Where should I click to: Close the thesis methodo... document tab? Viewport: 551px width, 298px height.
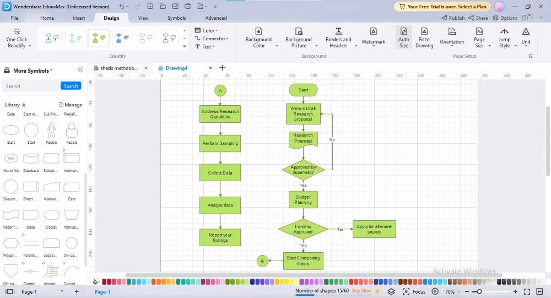pos(146,68)
